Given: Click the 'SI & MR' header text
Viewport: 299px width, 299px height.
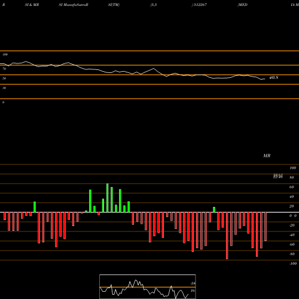Looking at the screenshot, I should [32, 5].
